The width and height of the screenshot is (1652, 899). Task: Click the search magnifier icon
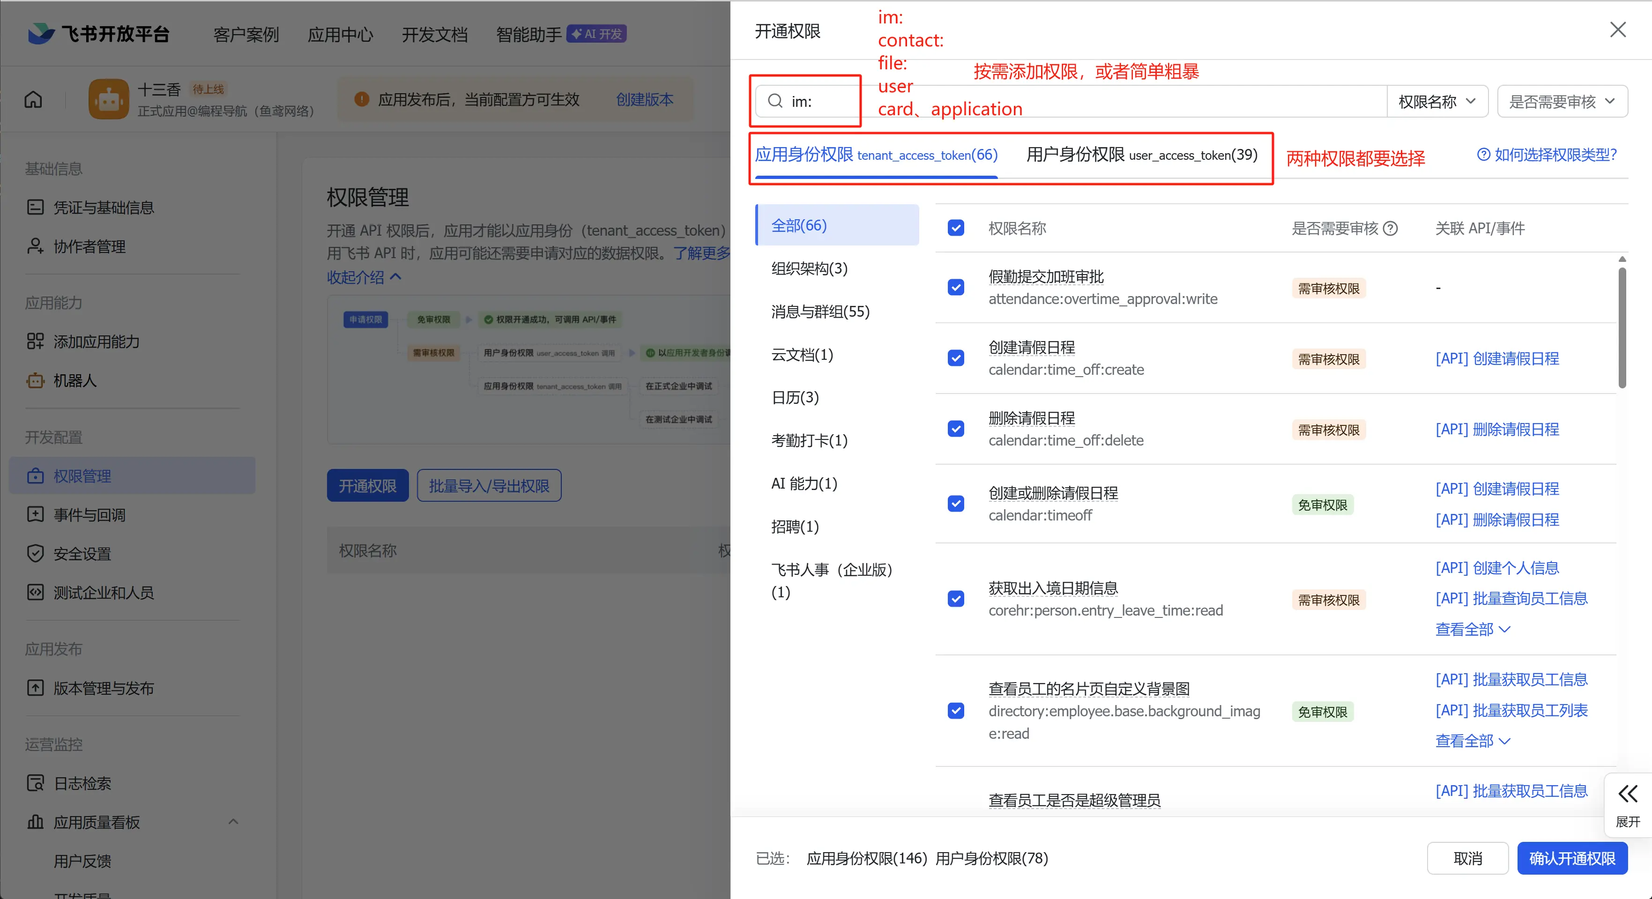click(x=774, y=101)
